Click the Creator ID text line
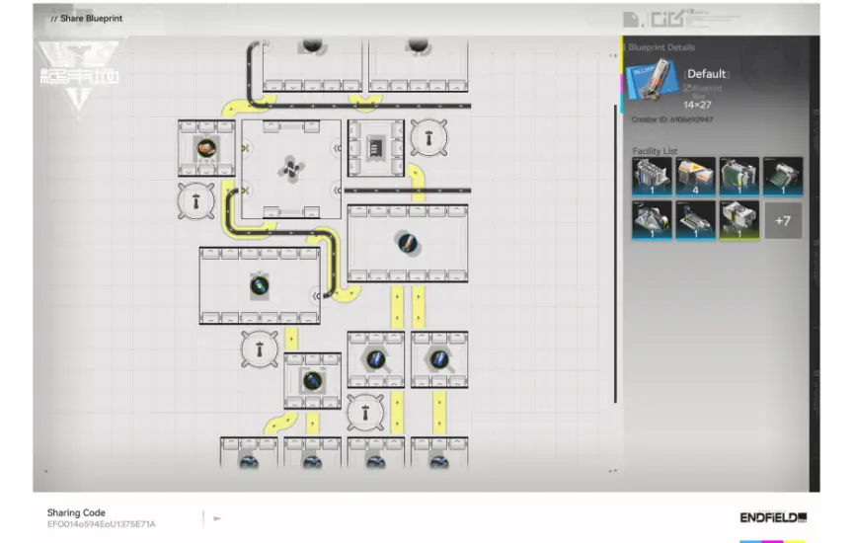The width and height of the screenshot is (854, 543). click(672, 119)
